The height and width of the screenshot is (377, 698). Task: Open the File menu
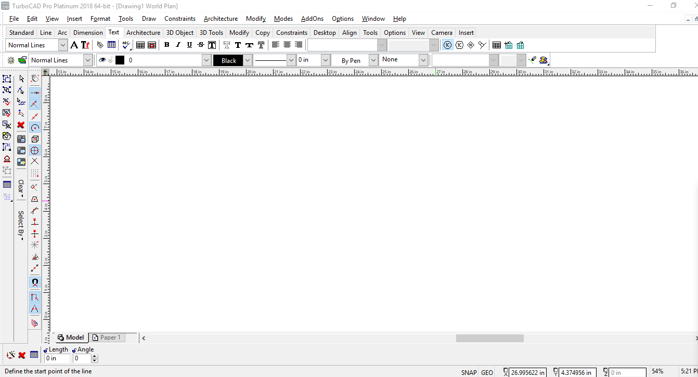pos(14,19)
